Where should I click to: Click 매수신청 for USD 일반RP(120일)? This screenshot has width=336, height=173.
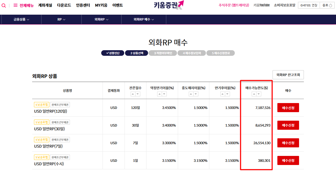[x=288, y=108]
